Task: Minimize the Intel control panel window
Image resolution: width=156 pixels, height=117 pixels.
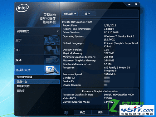Action: click(129, 4)
